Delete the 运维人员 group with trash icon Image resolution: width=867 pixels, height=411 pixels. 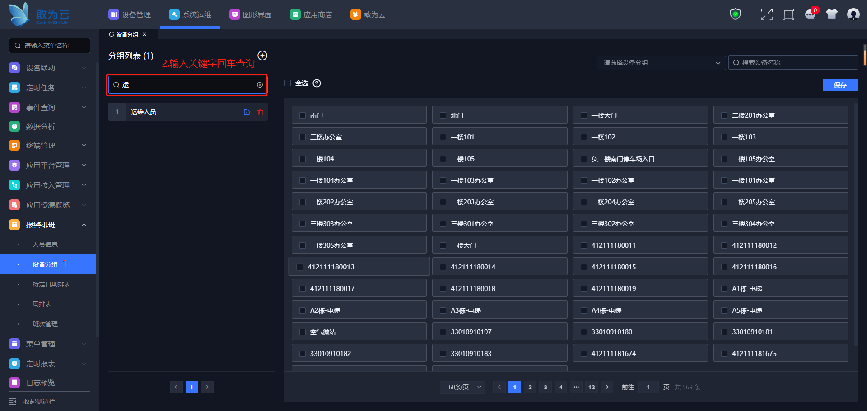point(260,112)
